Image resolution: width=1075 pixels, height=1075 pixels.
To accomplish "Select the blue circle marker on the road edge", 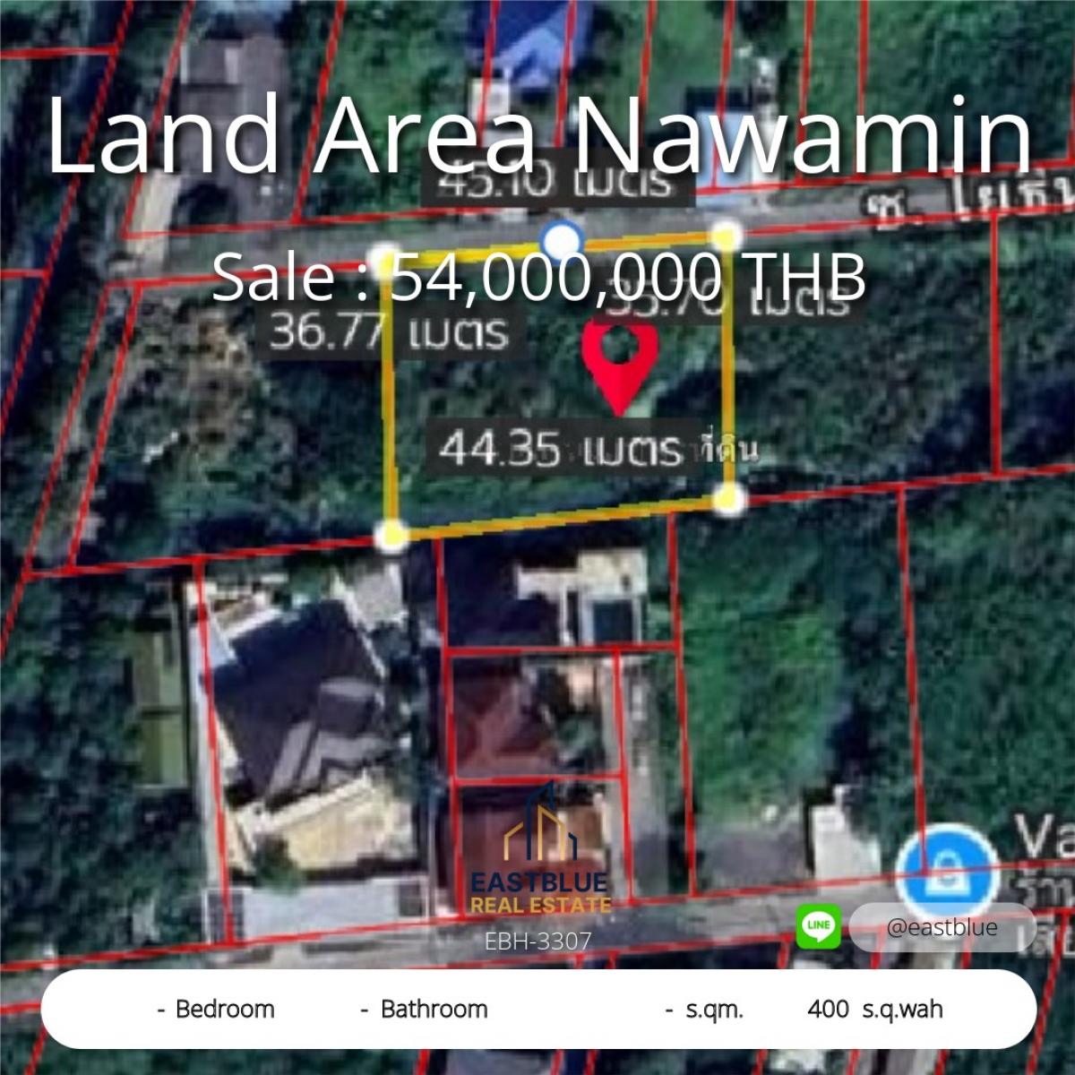I will [x=563, y=240].
